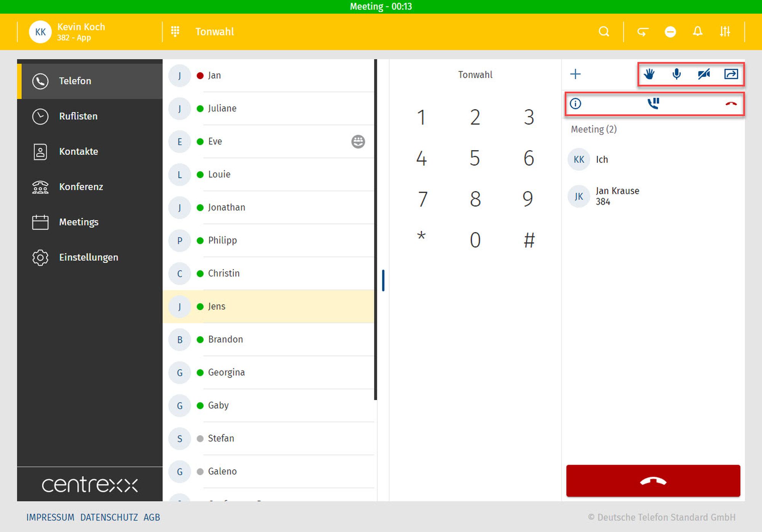Click small red hang-up icon
The height and width of the screenshot is (532, 762).
click(731, 104)
